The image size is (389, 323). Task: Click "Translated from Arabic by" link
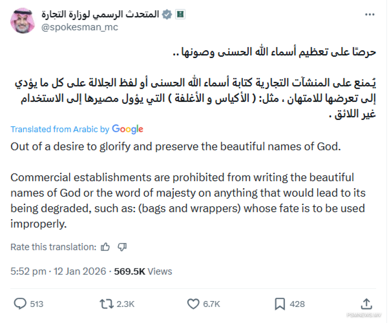pyautogui.click(x=60, y=129)
